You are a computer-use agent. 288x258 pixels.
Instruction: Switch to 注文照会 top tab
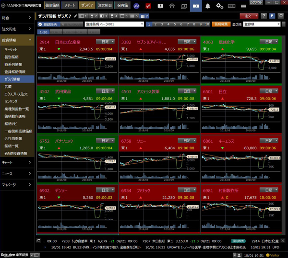(105, 5)
